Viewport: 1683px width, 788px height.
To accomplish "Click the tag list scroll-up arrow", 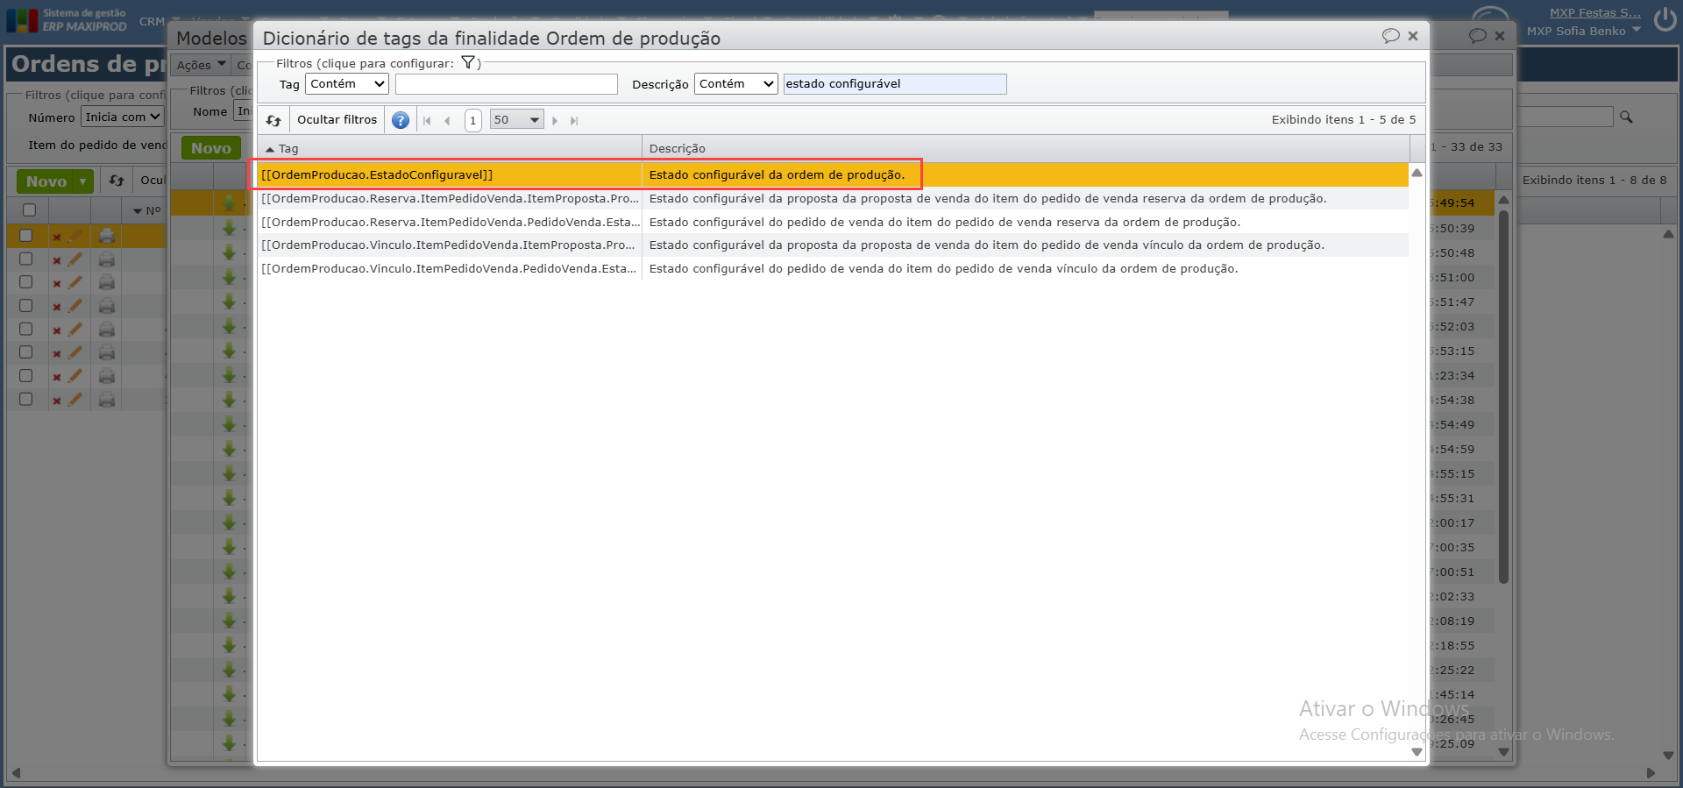I will [x=1417, y=174].
